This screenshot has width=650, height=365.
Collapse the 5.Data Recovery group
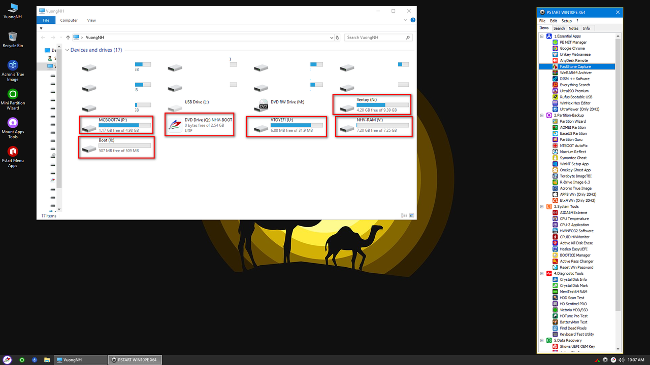click(542, 340)
